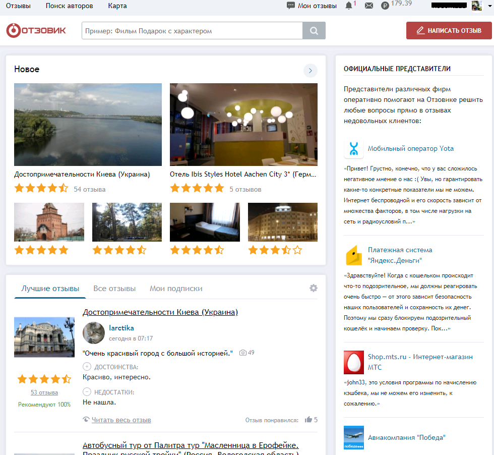
Task: Open Мобильный оператор Yota link
Action: [410, 148]
